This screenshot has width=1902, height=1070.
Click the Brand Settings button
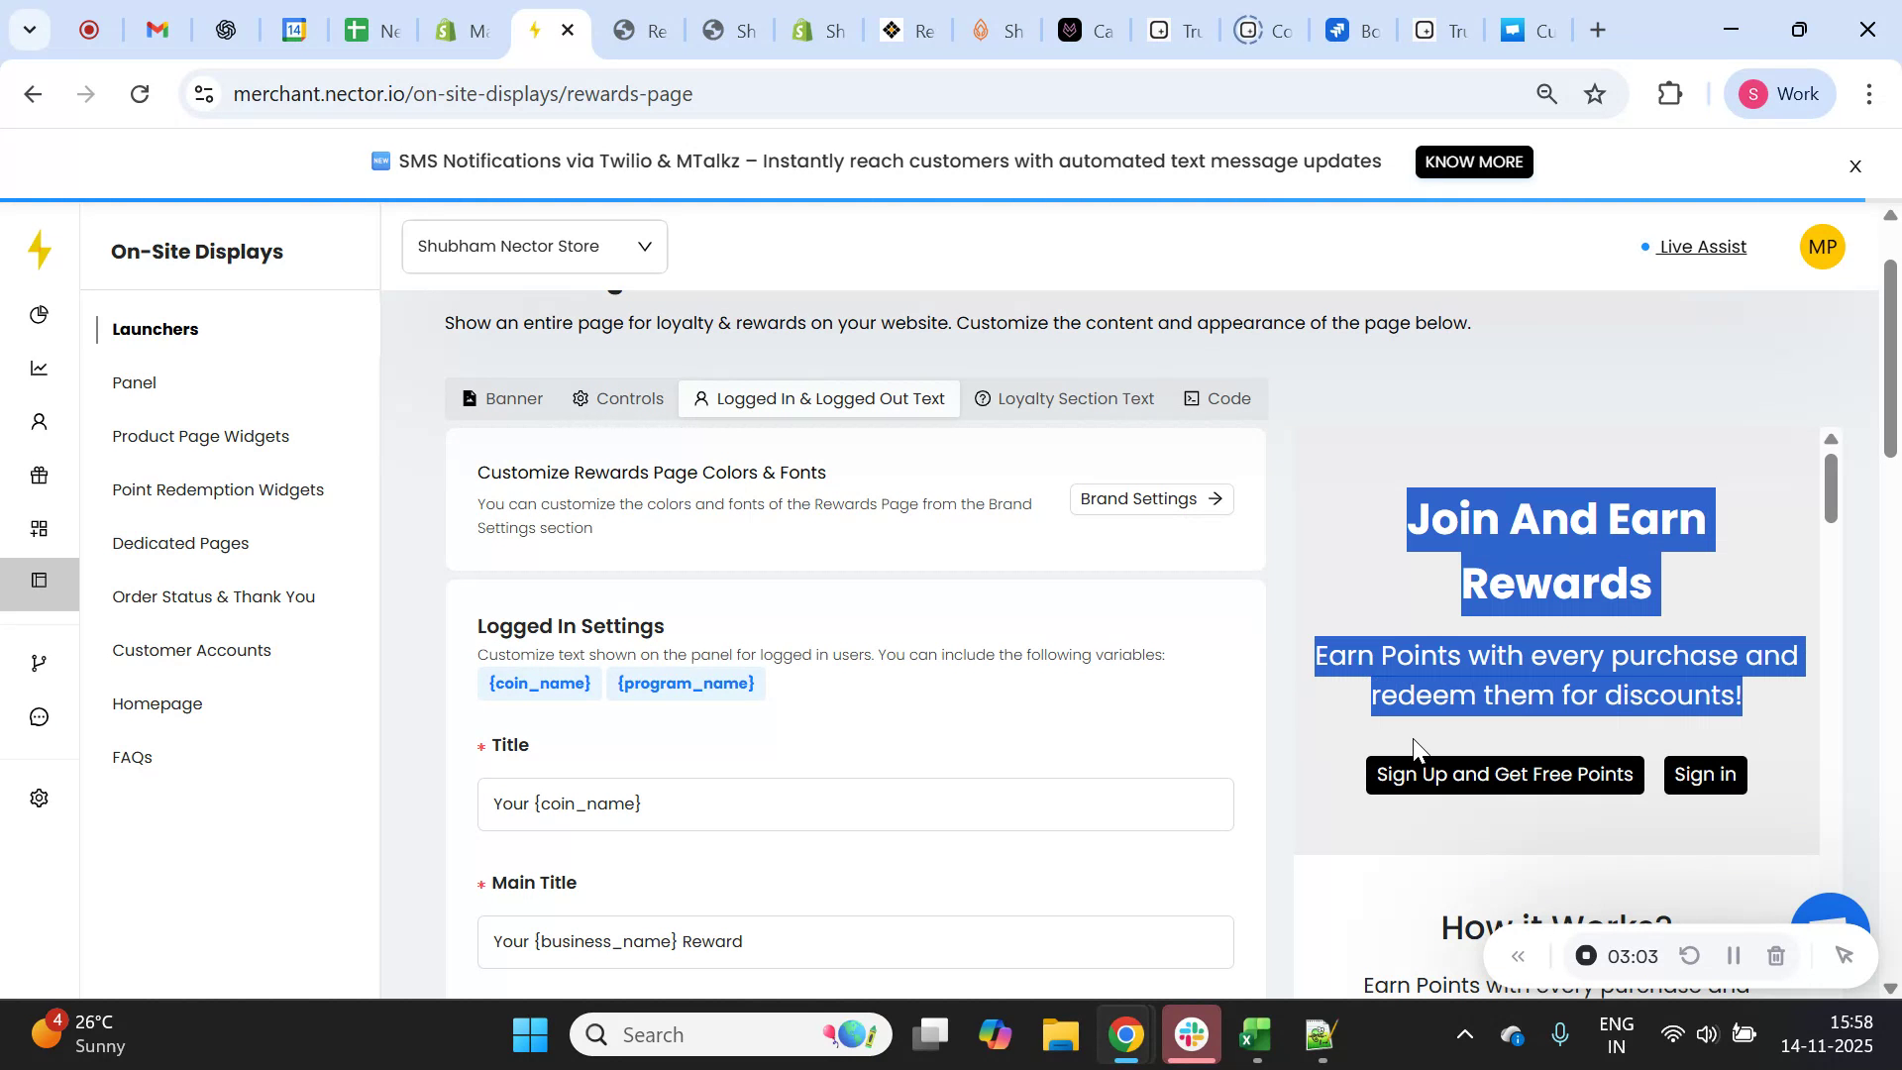(1150, 498)
